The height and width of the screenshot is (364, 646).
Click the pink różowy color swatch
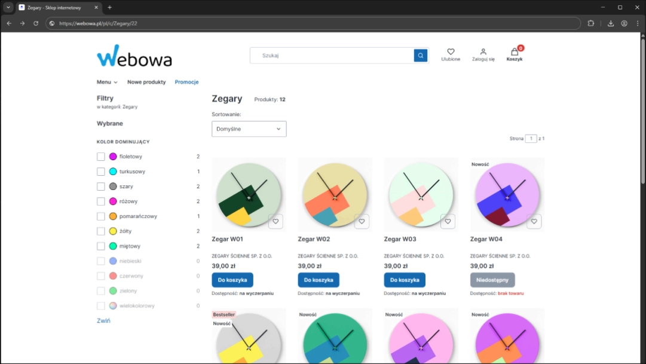113,201
